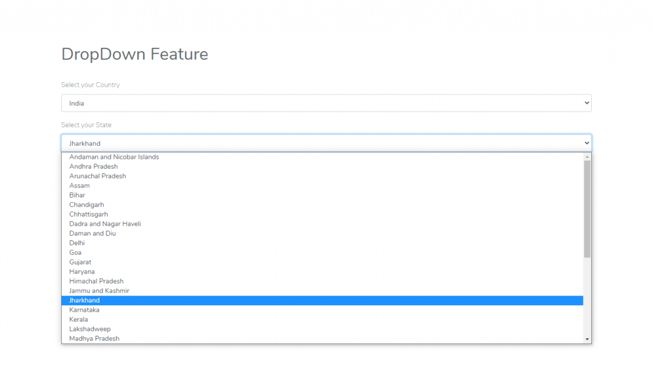Select Goa in the dropdown
Viewport: 653px width, 367px height.
pyautogui.click(x=75, y=252)
